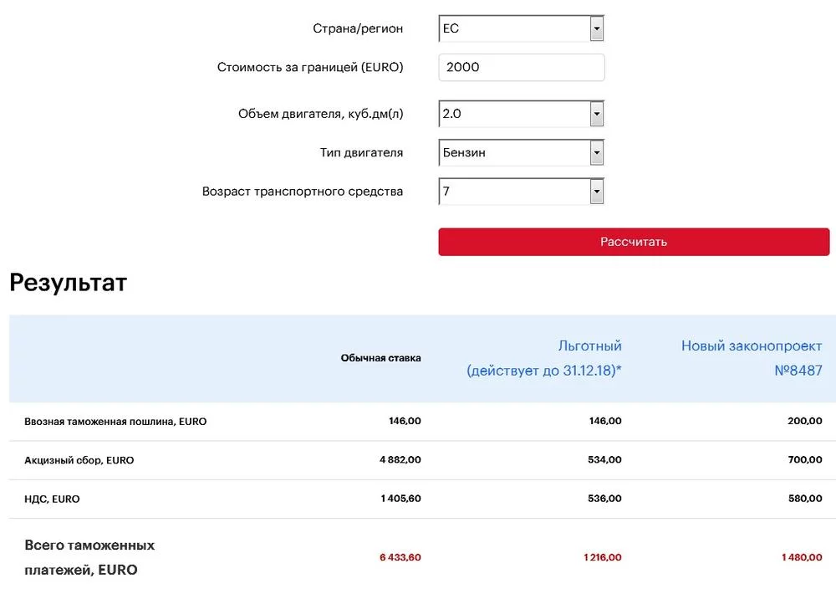Select the Ввозная таможенная пошлина row label
This screenshot has width=836, height=594.
point(115,422)
